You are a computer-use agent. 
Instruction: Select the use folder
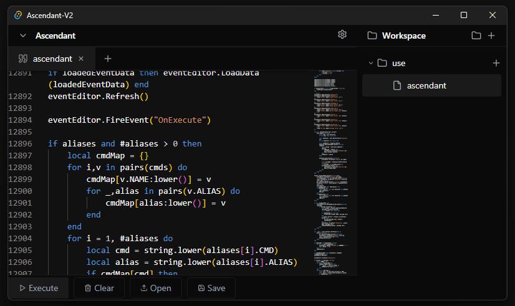[x=398, y=63]
